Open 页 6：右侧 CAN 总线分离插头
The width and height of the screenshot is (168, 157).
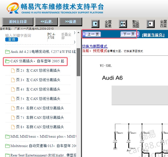pos(40,108)
